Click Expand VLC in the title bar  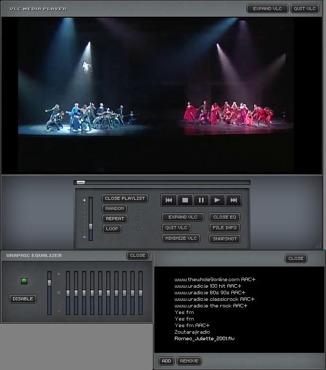[x=267, y=9]
